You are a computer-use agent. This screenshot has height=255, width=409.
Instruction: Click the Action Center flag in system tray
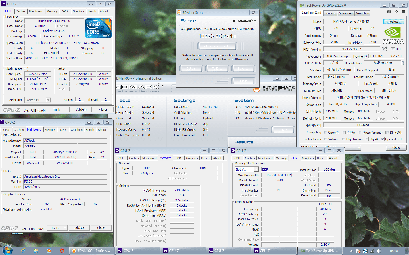(358, 251)
